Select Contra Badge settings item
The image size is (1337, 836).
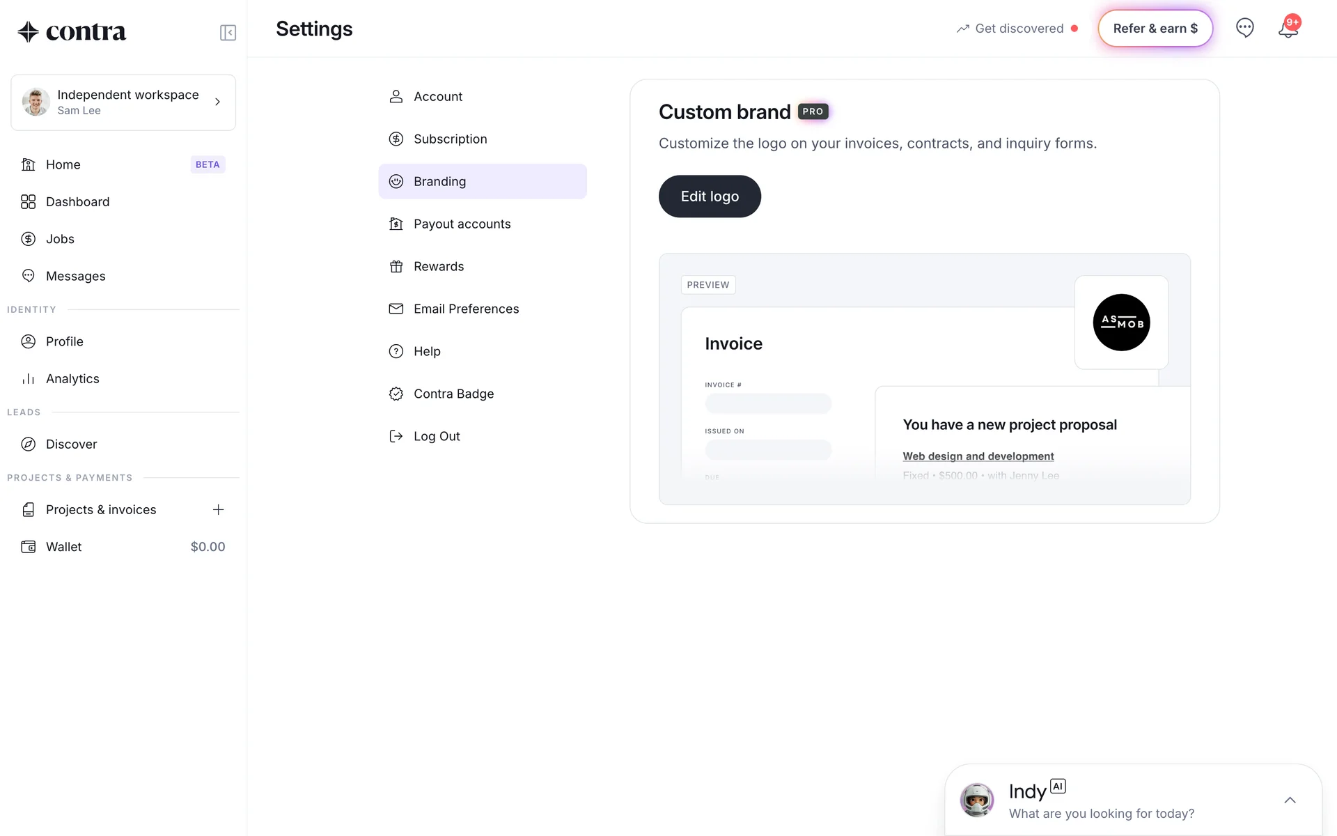click(453, 394)
